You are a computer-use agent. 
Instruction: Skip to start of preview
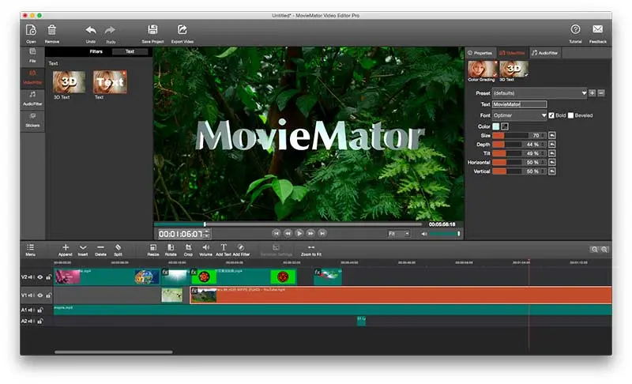pos(276,233)
